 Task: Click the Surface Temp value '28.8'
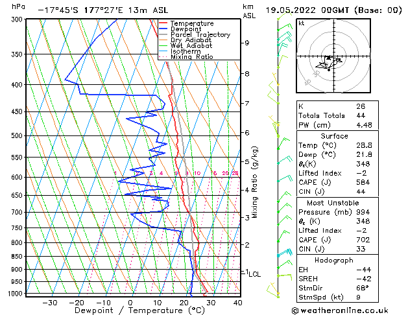(364, 145)
